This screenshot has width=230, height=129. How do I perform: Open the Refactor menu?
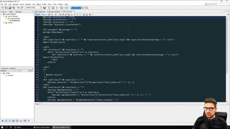[x=28, y=4]
